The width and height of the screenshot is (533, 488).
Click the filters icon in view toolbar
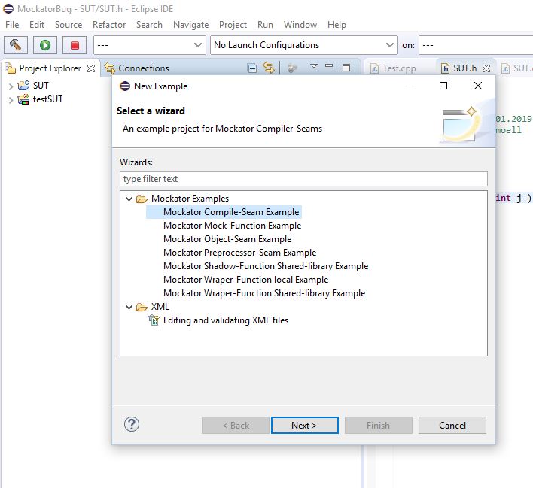[x=292, y=68]
